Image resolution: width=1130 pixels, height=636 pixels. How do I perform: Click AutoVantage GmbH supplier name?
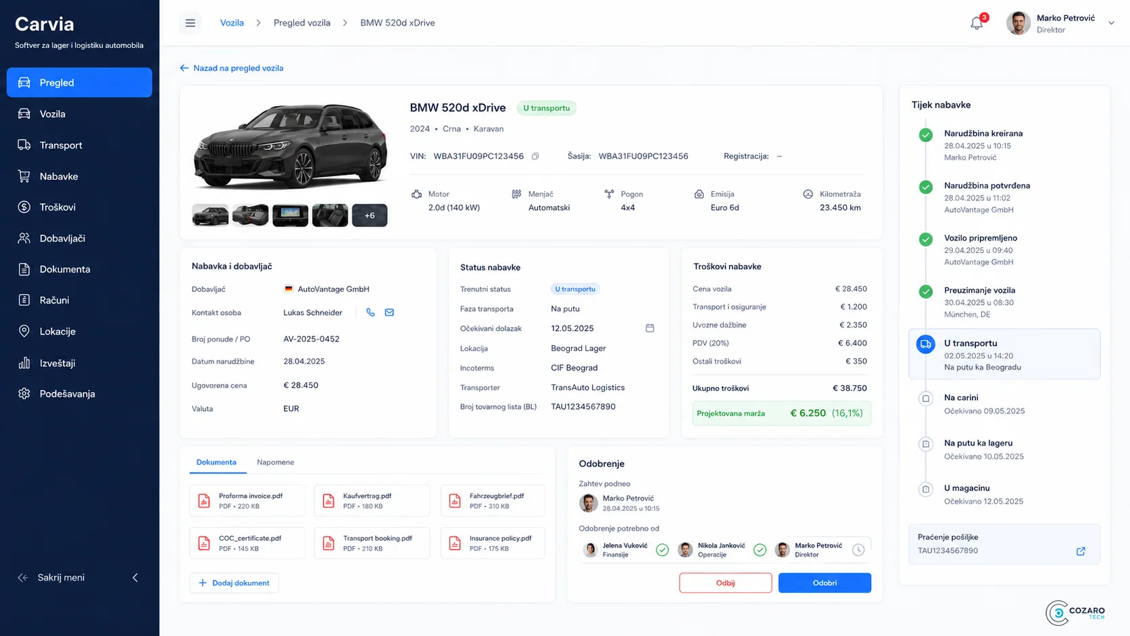(333, 289)
